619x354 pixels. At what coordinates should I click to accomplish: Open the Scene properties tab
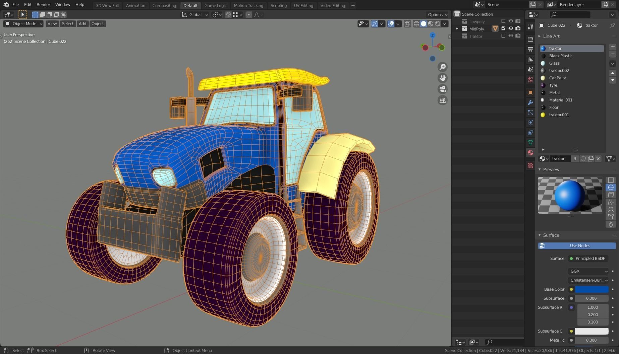pyautogui.click(x=530, y=69)
